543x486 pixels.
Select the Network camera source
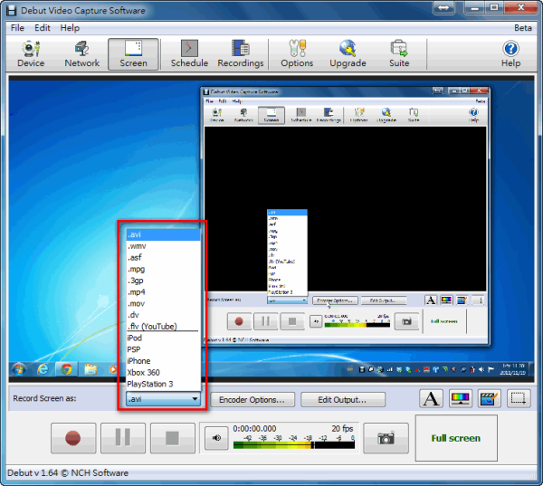tap(82, 54)
